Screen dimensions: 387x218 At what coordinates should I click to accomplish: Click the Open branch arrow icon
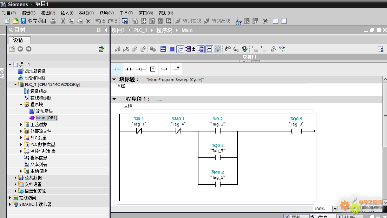point(164,69)
